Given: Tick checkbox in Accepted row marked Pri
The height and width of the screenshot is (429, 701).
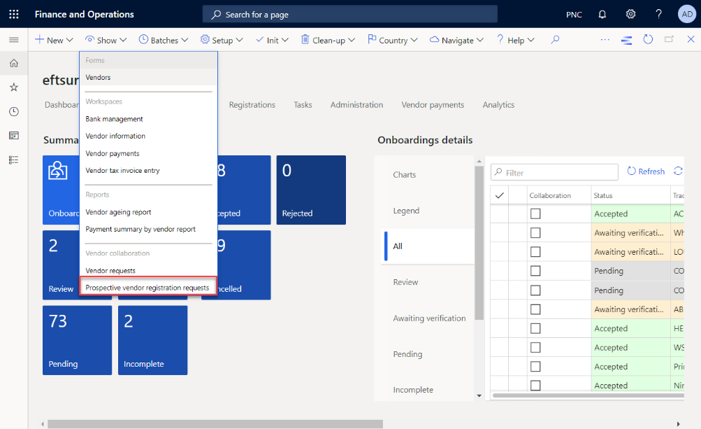Looking at the screenshot, I should tap(535, 367).
